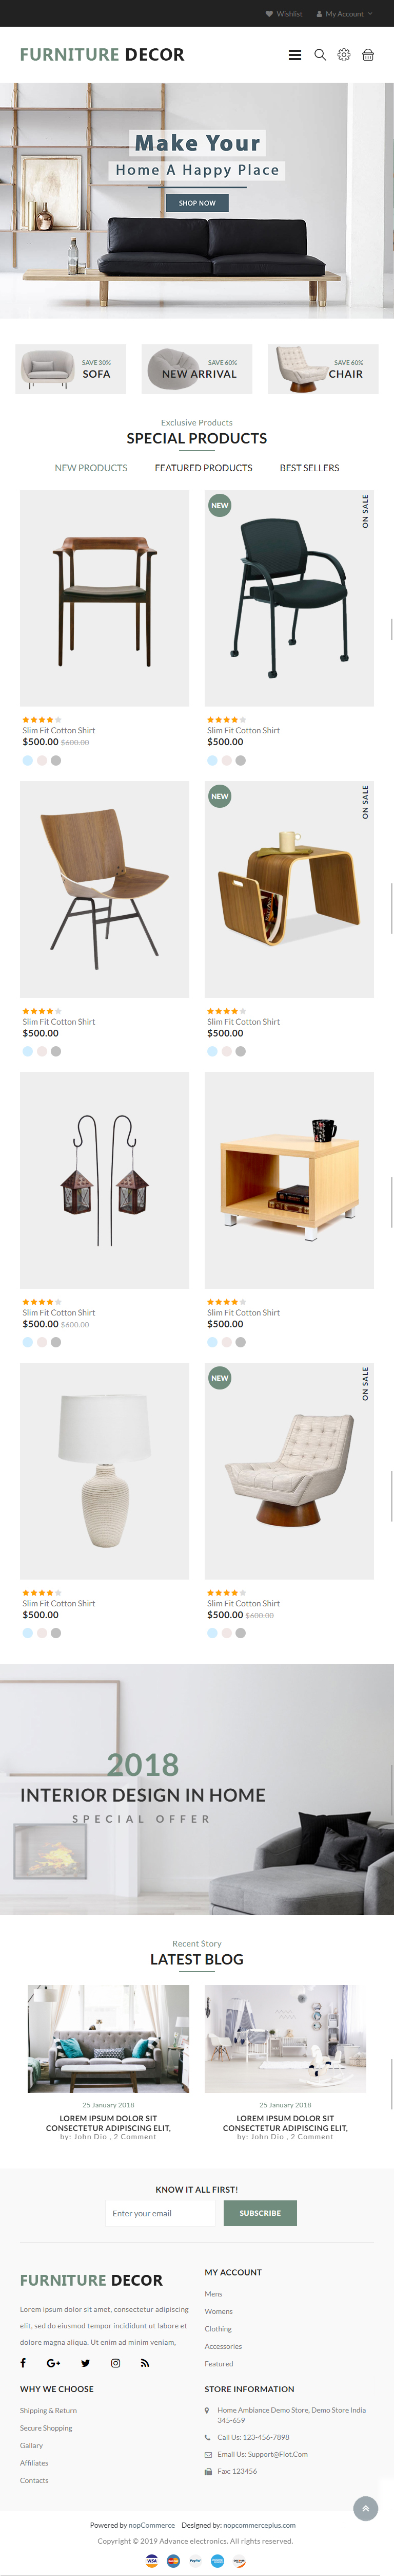
Task: Switch to the Best Sellers tab
Action: 309,468
